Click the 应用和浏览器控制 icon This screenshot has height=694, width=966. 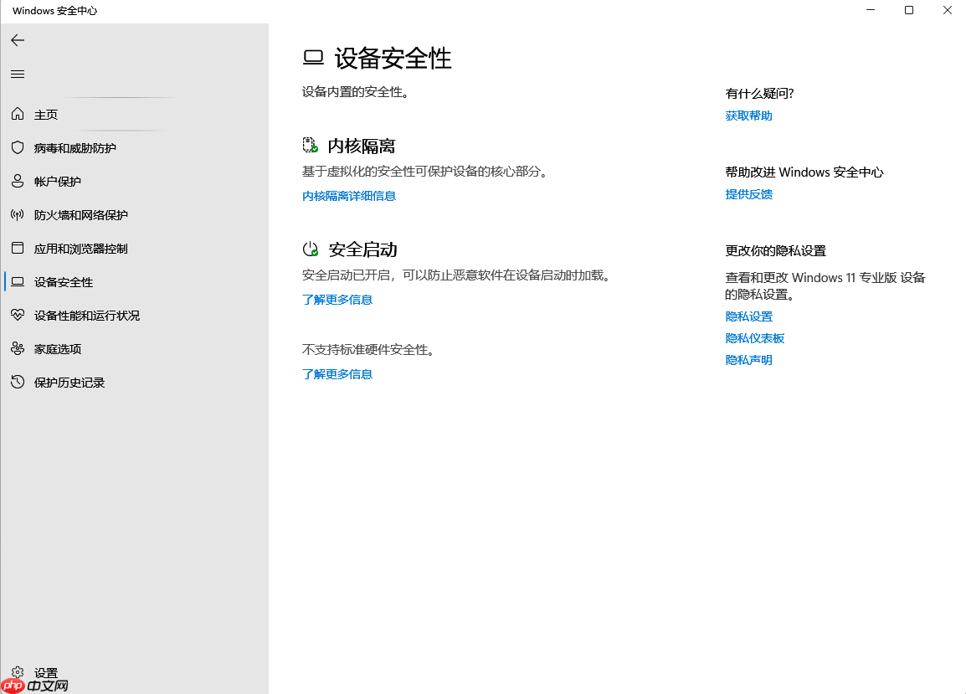[x=18, y=248]
